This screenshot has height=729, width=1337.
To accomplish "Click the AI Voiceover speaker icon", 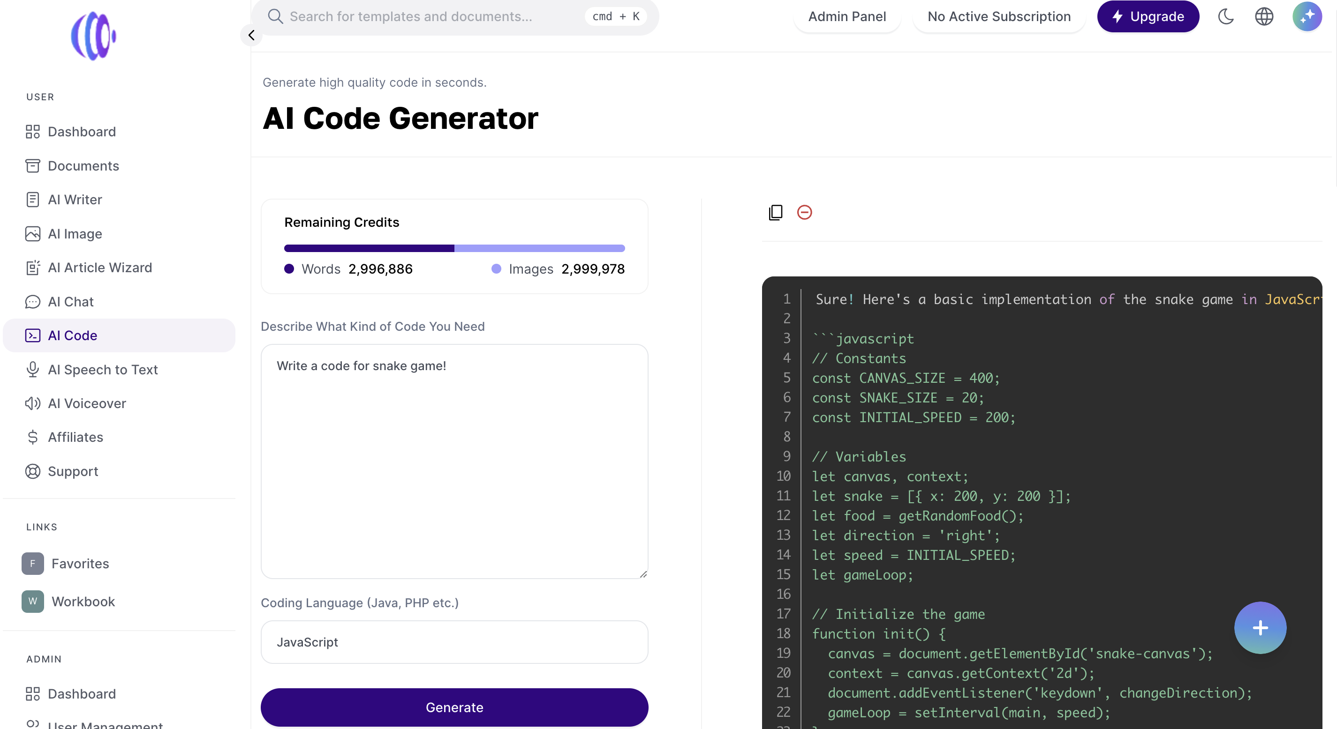I will point(33,403).
